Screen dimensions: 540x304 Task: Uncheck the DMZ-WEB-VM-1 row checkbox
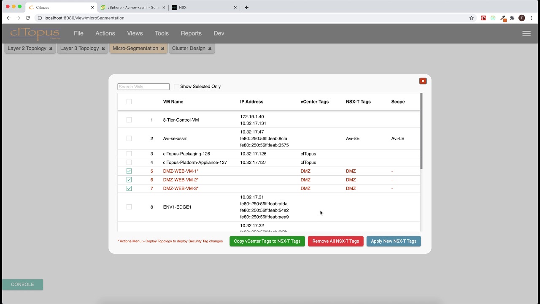pyautogui.click(x=129, y=171)
